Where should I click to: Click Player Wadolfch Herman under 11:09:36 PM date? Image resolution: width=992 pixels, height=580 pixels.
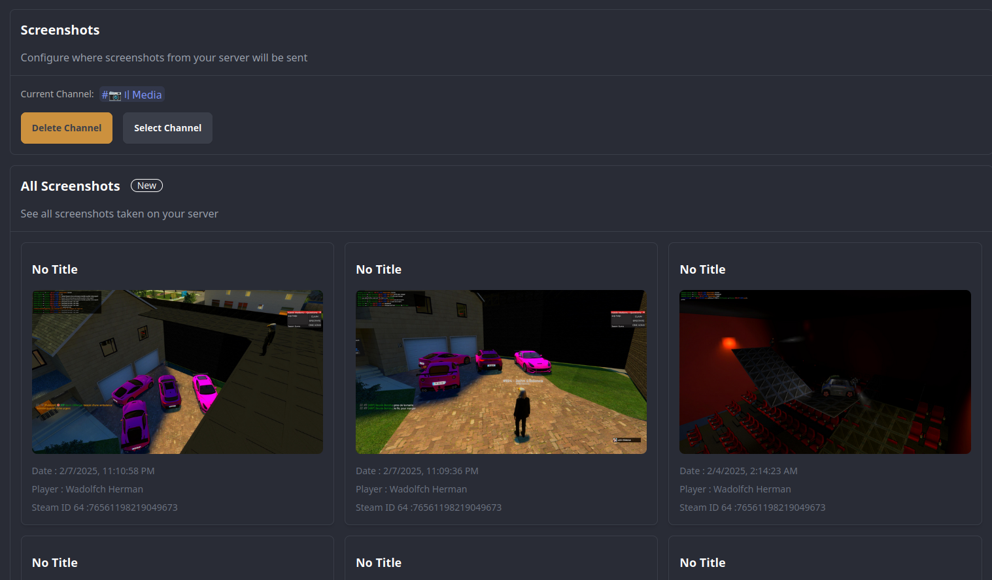point(411,489)
